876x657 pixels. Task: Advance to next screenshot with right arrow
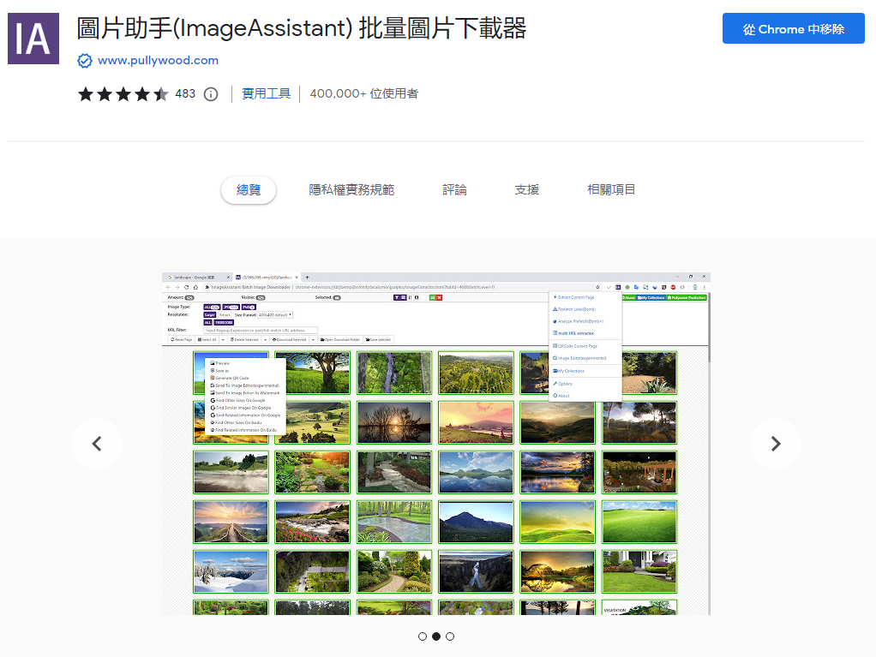click(775, 444)
